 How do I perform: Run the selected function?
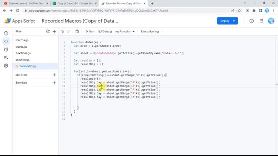[x=90, y=32]
